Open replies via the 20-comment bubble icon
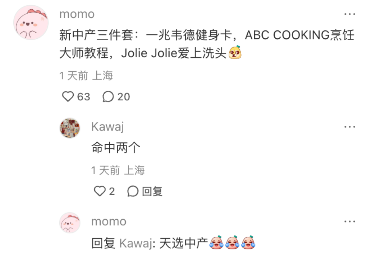Viewport: 371px width, 258px height. pyautogui.click(x=108, y=97)
